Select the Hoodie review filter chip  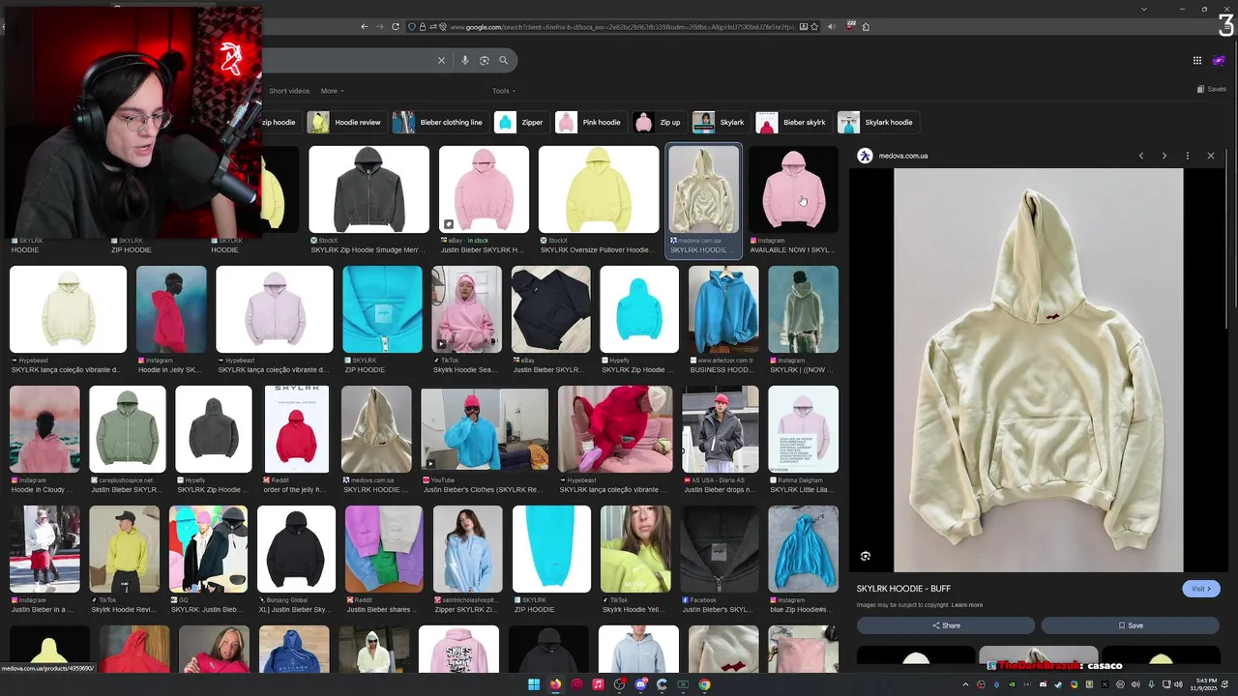point(345,123)
